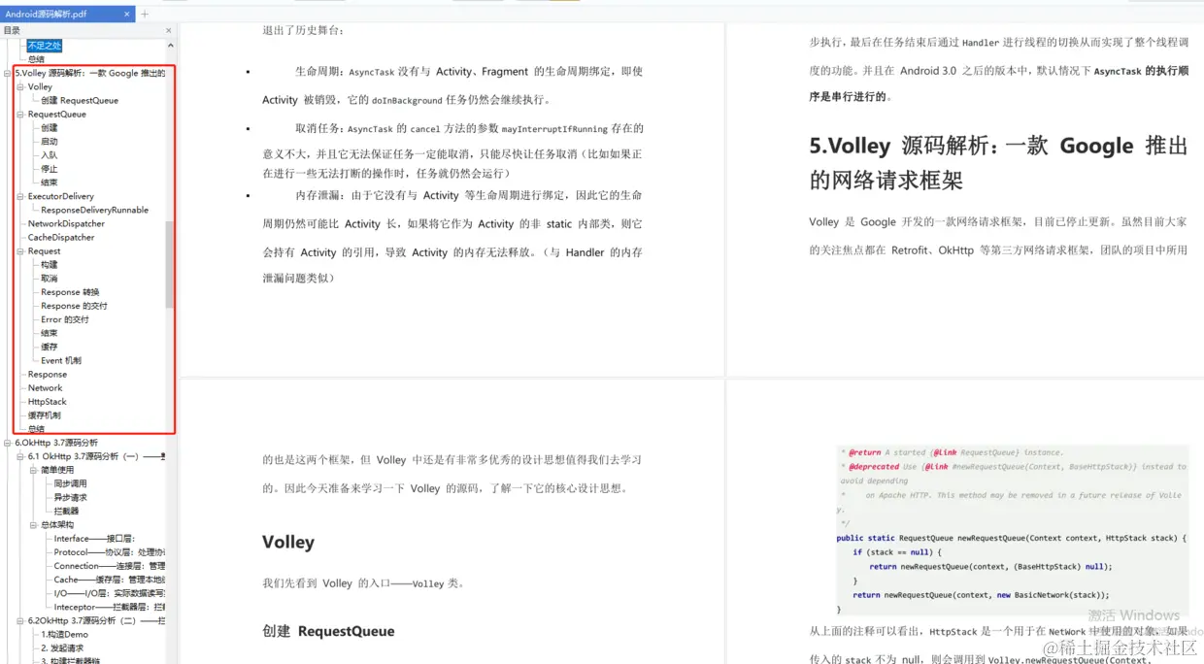This screenshot has width=1204, height=664.
Task: Jump to the 入队 bookmark
Action: point(49,154)
